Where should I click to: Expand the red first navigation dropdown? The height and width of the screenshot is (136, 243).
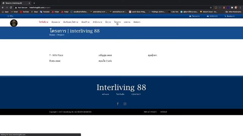tap(44, 22)
